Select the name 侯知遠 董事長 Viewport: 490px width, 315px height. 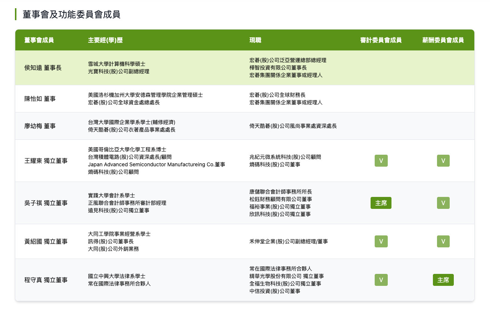43,68
